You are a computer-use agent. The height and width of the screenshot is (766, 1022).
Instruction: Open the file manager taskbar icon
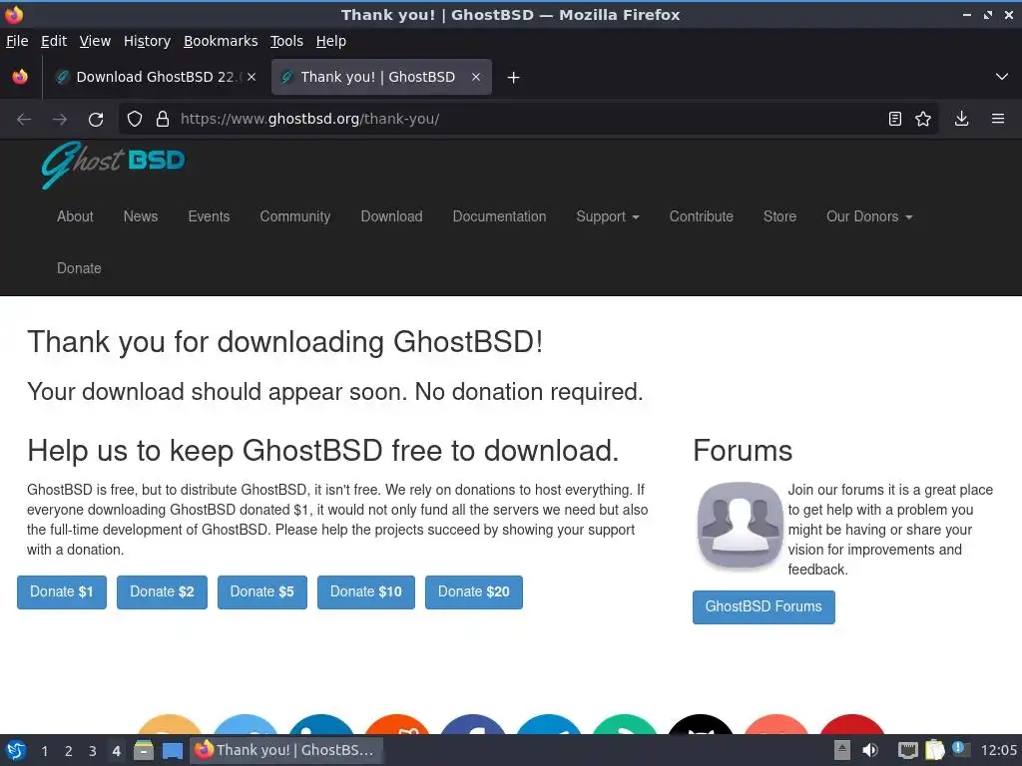(x=144, y=750)
